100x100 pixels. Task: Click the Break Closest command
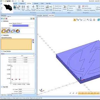(x=57, y=8)
